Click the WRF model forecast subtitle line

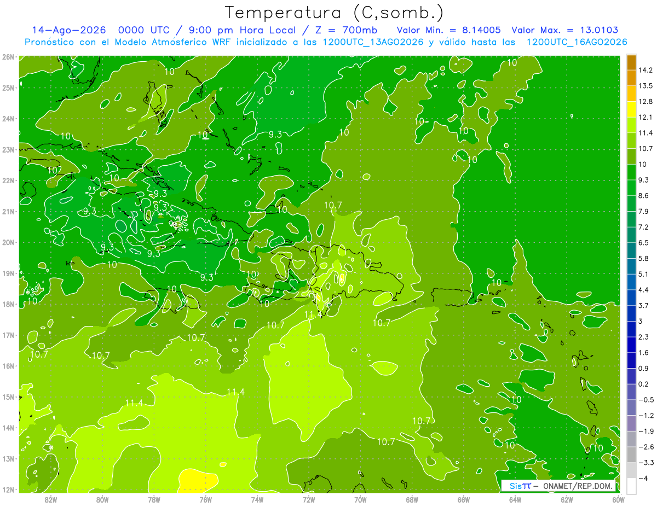pyautogui.click(x=326, y=42)
